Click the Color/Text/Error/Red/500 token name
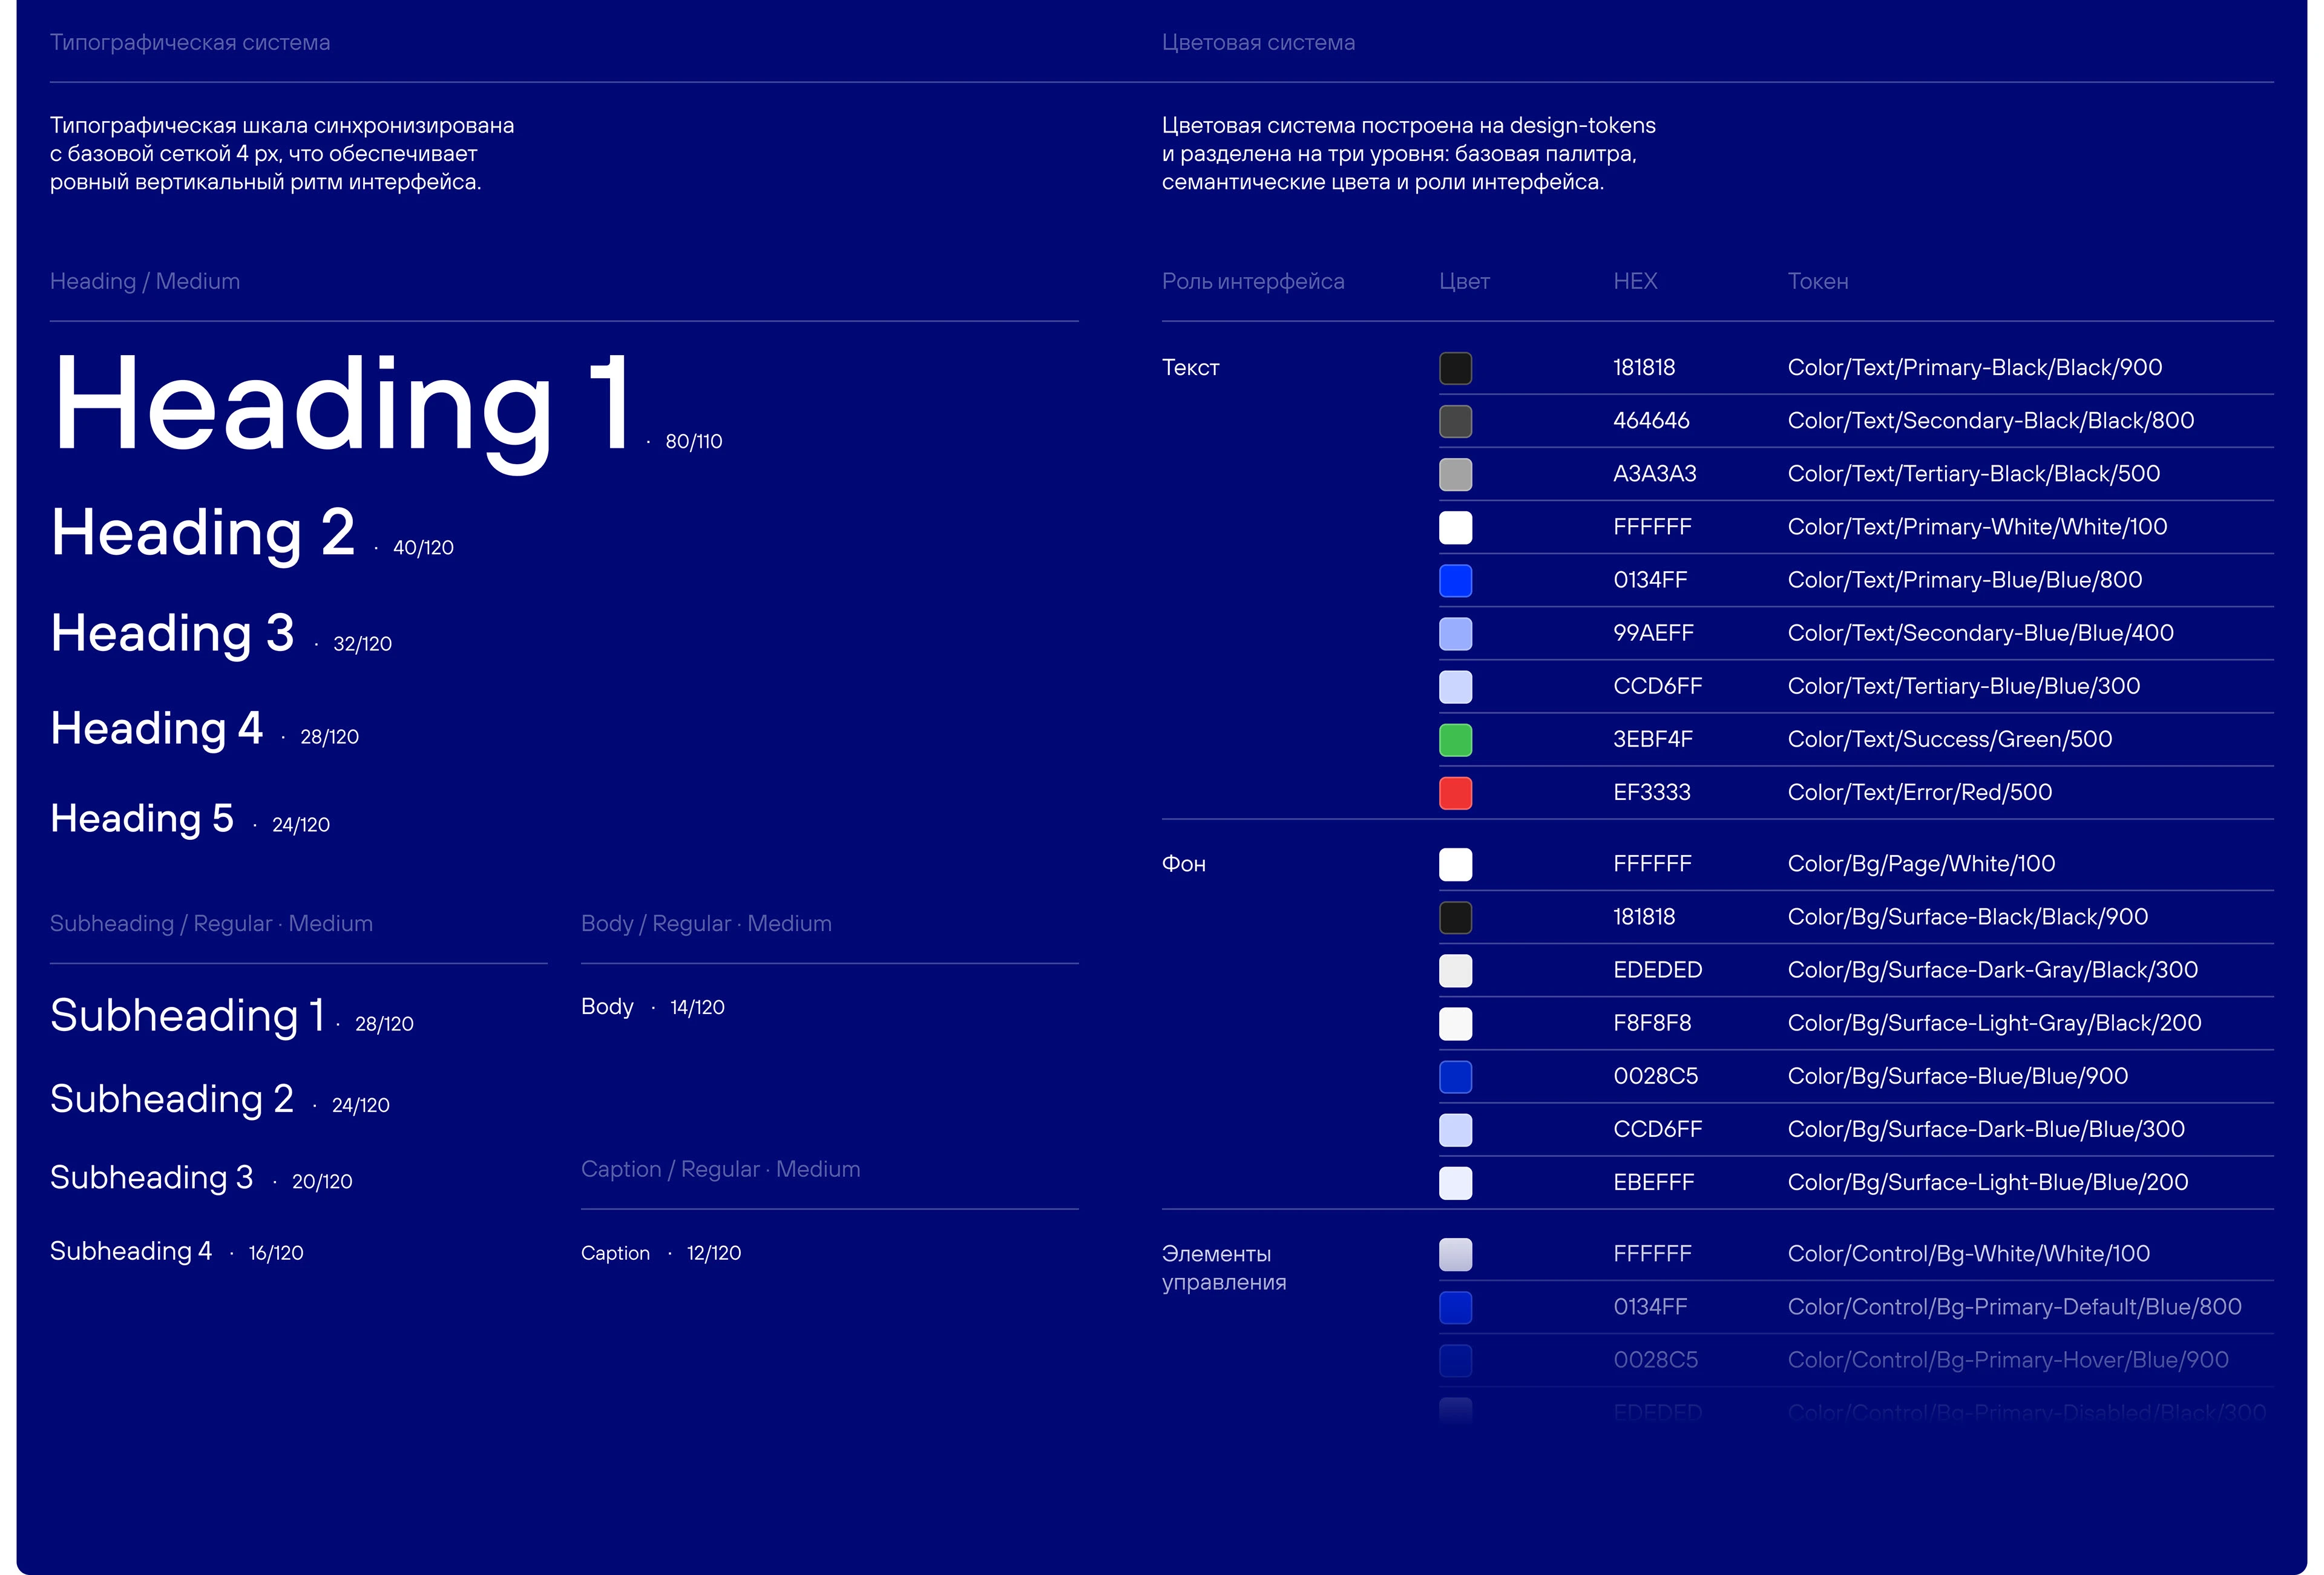The height and width of the screenshot is (1575, 2324). click(x=1919, y=793)
